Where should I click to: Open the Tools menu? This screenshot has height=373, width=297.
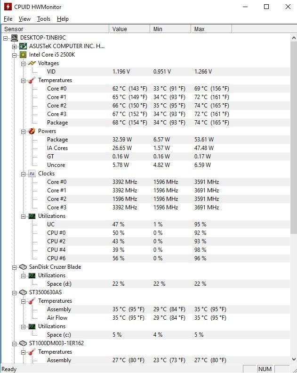[x=44, y=19]
